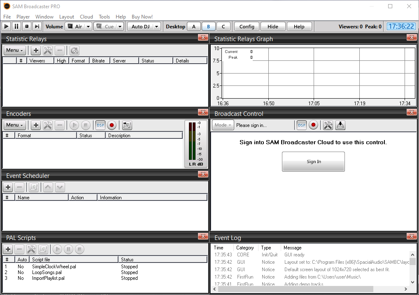
Task: Skip to next track in main toolbar
Action: (x=37, y=26)
